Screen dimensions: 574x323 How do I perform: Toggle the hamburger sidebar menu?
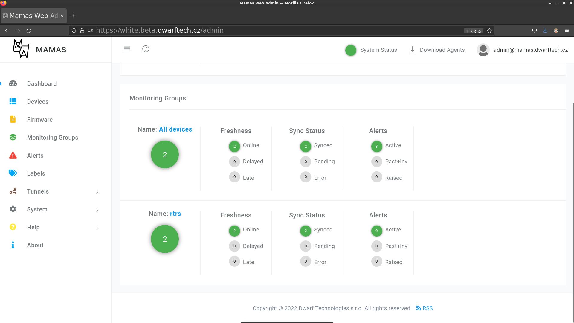[x=127, y=49]
